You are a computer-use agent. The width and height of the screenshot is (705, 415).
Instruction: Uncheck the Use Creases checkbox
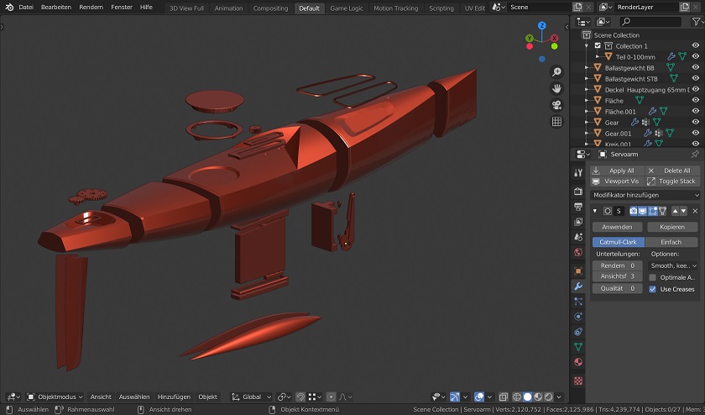[653, 289]
